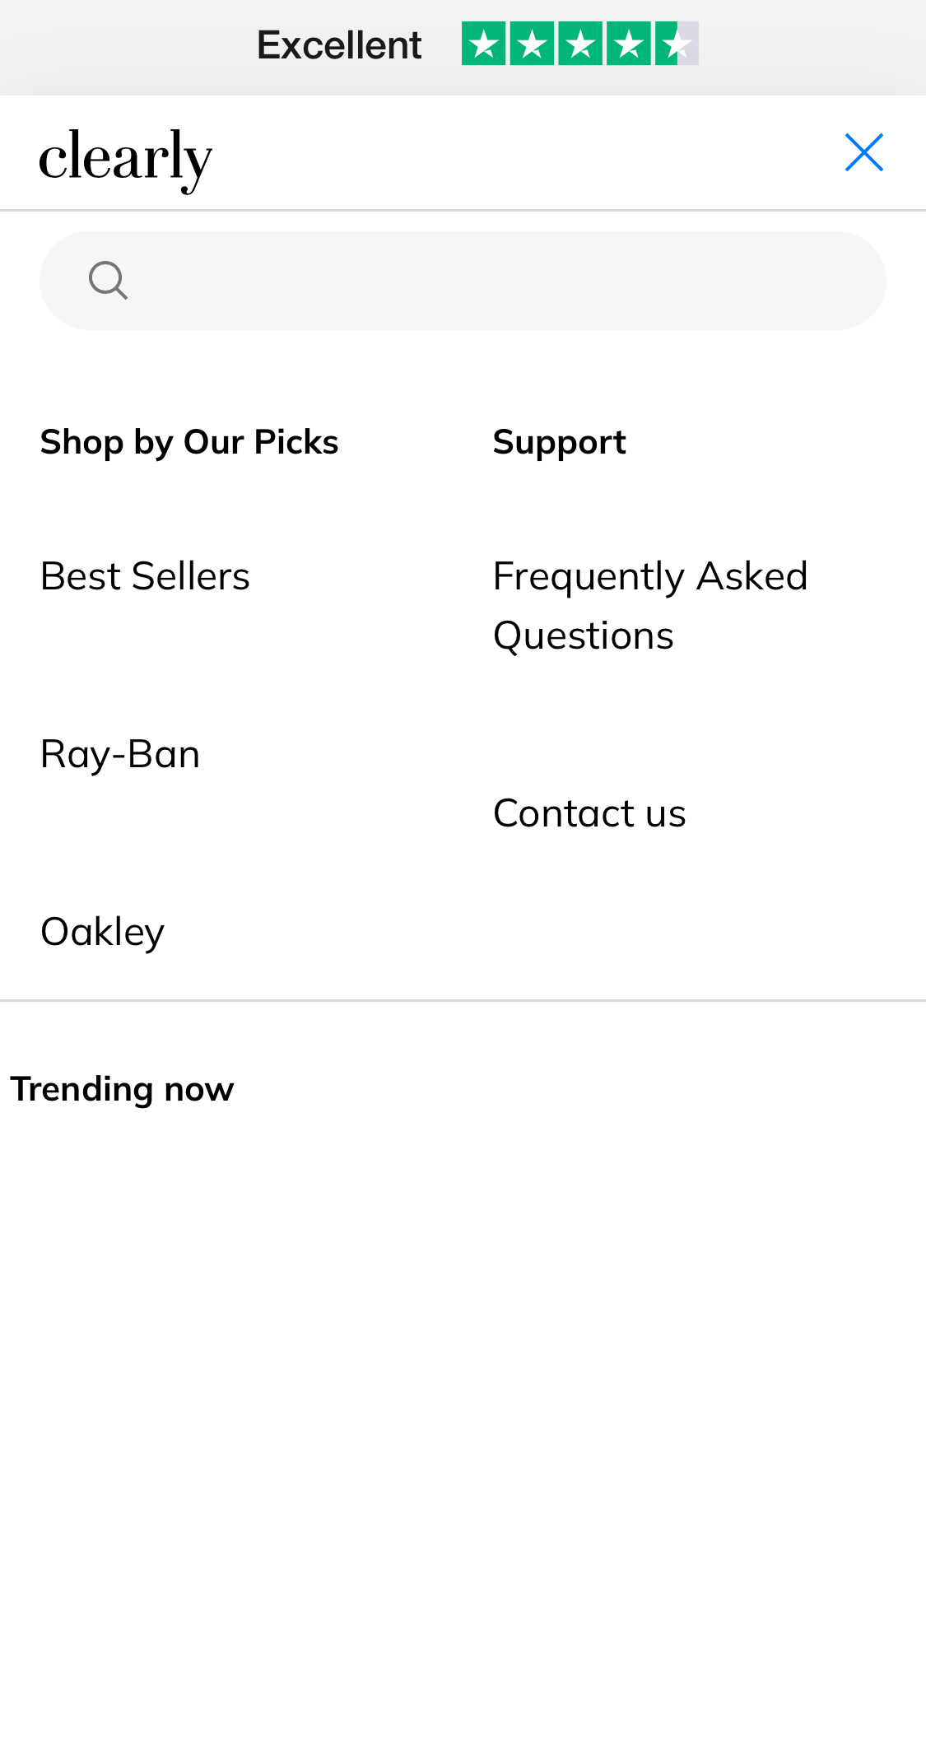Open the Ray-Ban collection
The width and height of the screenshot is (926, 1760).
(119, 753)
